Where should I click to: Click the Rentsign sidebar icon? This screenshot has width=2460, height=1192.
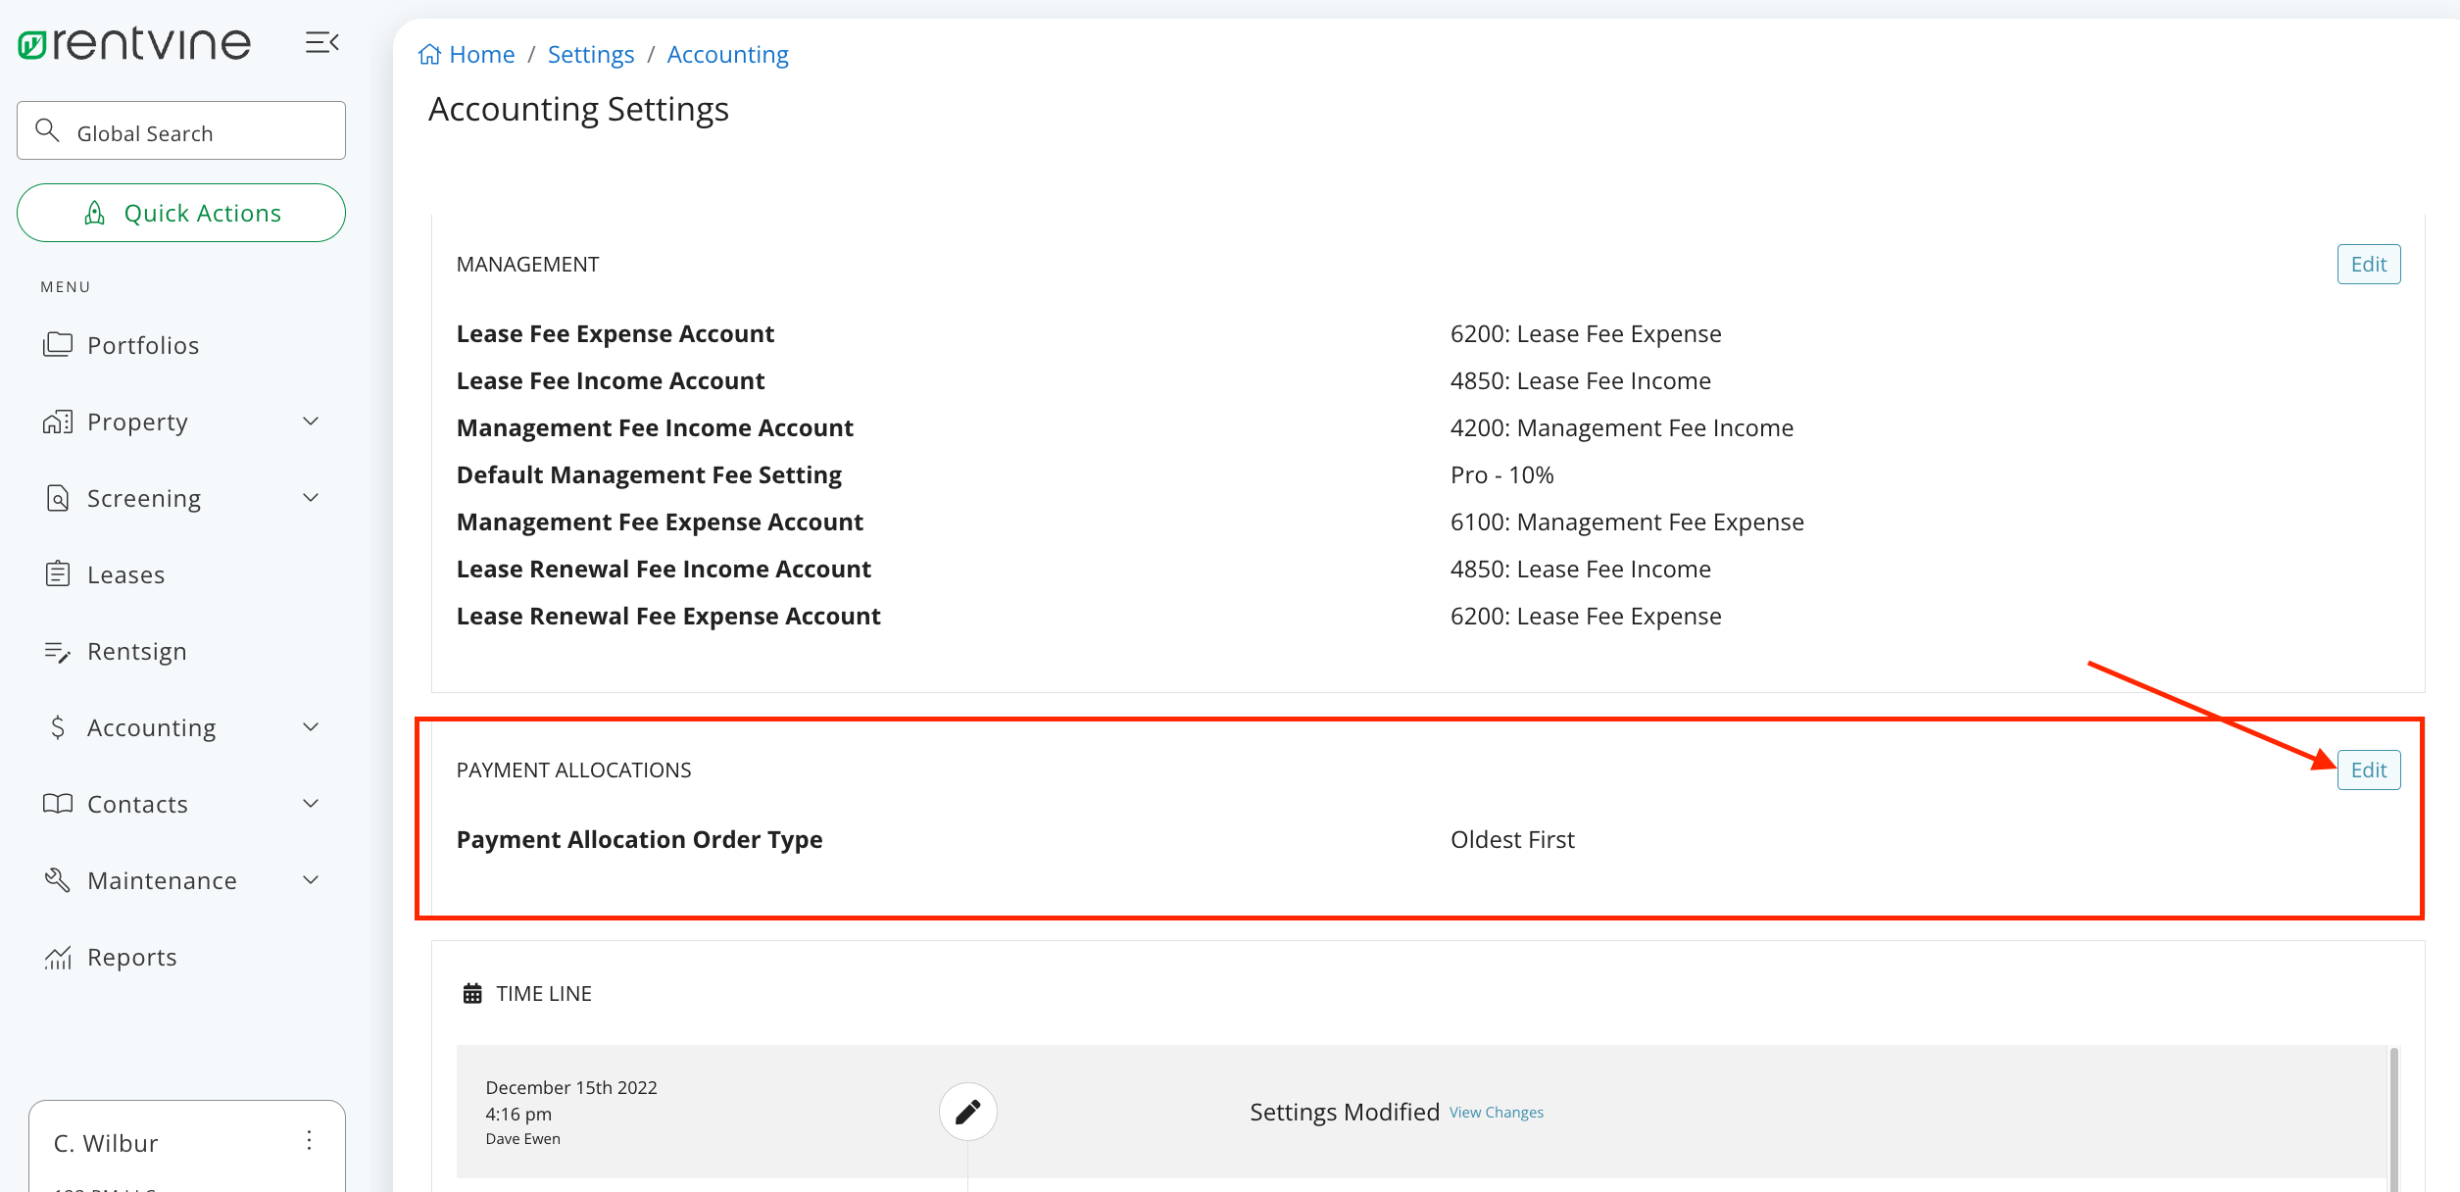[x=59, y=650]
